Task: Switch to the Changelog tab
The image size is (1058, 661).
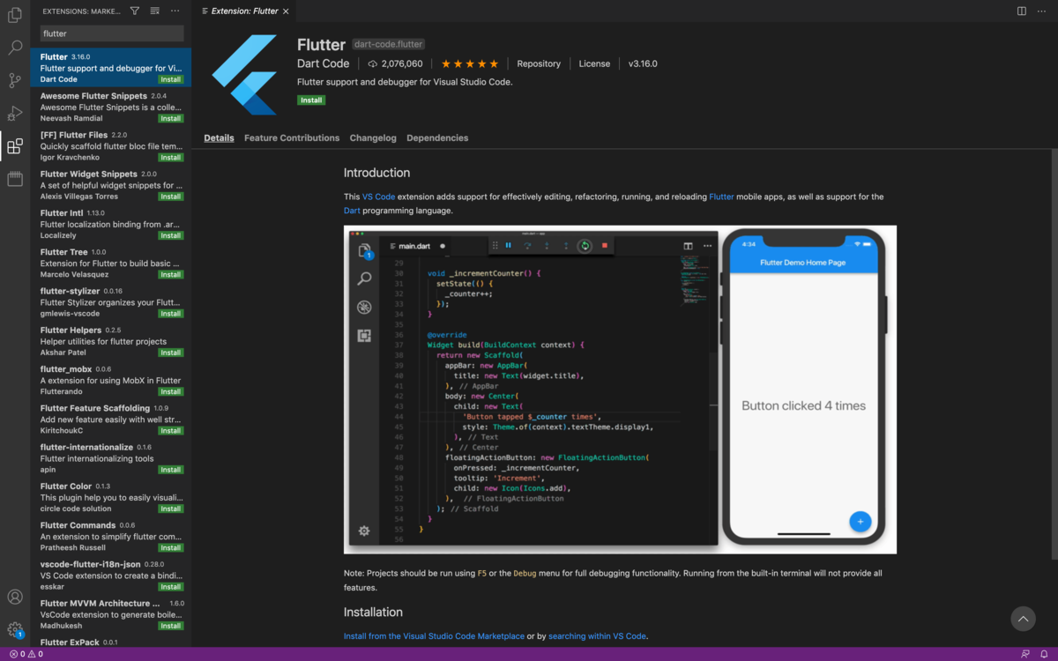Action: click(373, 137)
